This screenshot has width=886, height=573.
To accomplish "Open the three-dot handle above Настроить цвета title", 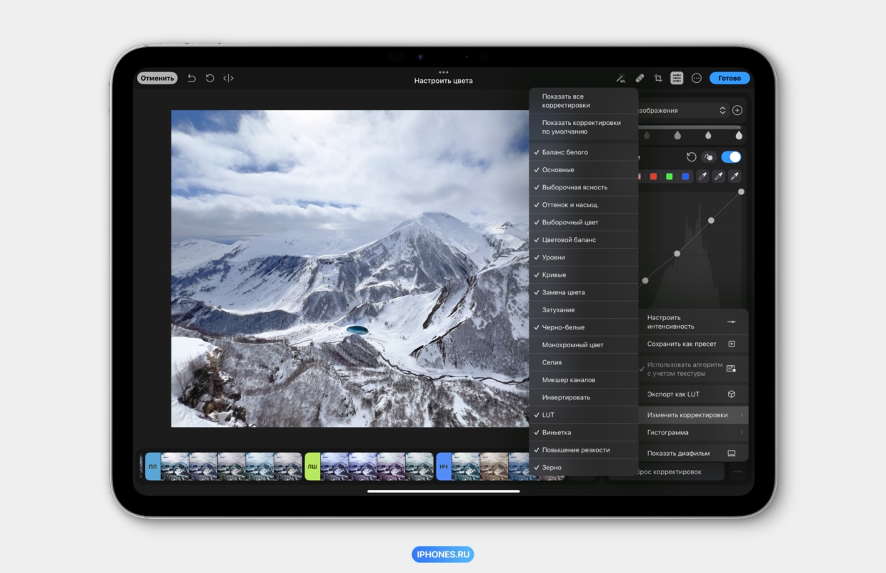I will [444, 72].
